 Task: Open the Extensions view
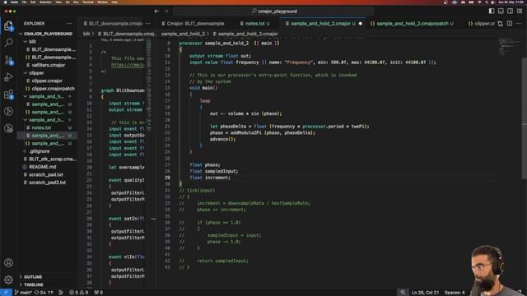click(8, 95)
